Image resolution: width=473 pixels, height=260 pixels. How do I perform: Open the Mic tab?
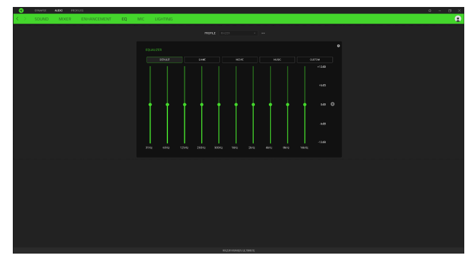pos(141,19)
